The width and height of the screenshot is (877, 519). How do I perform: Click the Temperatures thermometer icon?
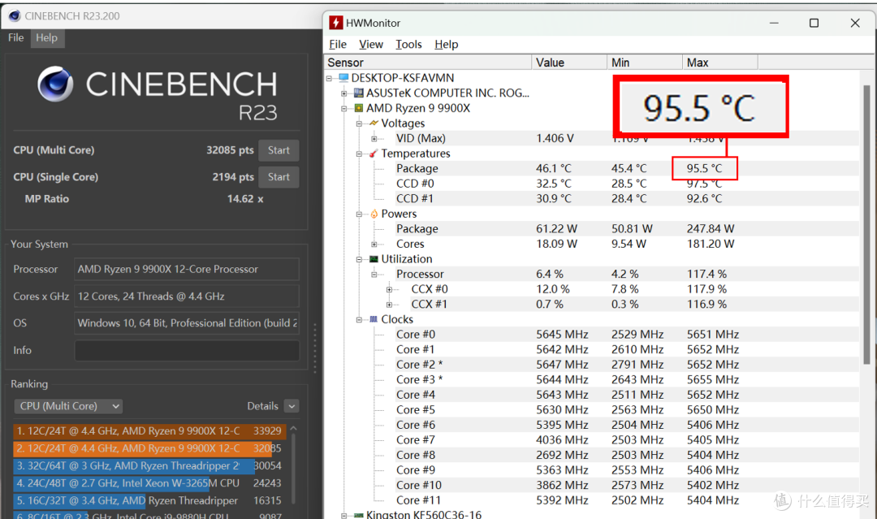[x=374, y=154]
